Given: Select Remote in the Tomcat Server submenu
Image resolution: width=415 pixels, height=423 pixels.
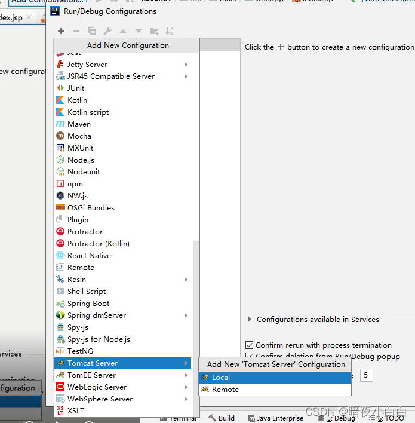Looking at the screenshot, I should 275,390.
